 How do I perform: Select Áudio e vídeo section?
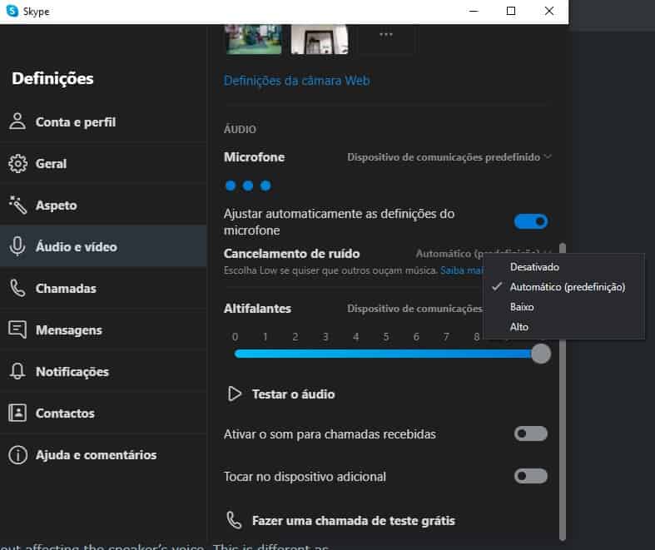(x=103, y=246)
